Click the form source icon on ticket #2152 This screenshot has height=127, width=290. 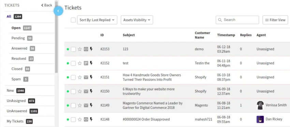pos(86,63)
